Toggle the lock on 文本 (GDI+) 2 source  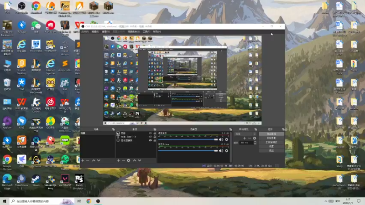pyautogui.click(x=155, y=137)
